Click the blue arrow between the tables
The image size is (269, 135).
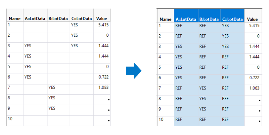tap(134, 70)
